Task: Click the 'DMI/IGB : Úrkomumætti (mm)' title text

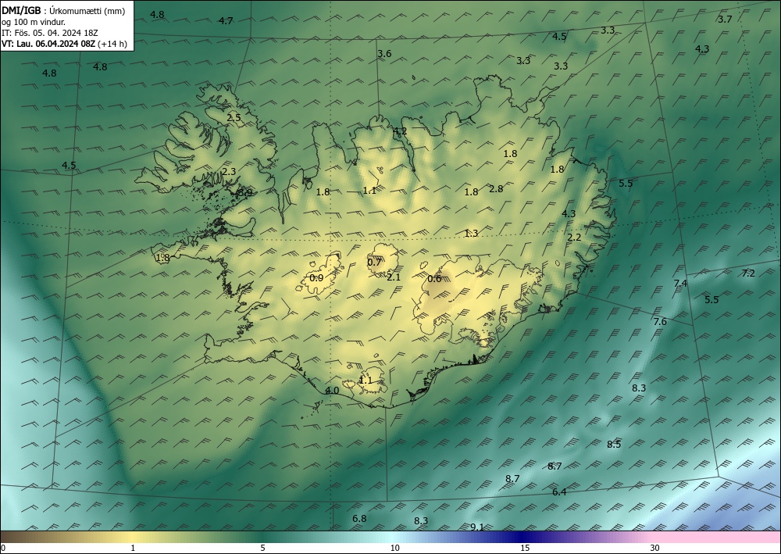Action: coord(62,10)
